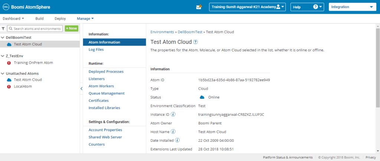The height and width of the screenshot is (161, 380).
Task: Click the Environments breadcrumb link
Action: click(162, 32)
